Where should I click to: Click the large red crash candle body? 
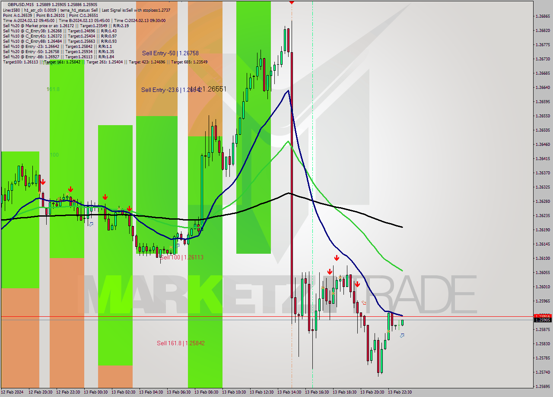[292, 175]
